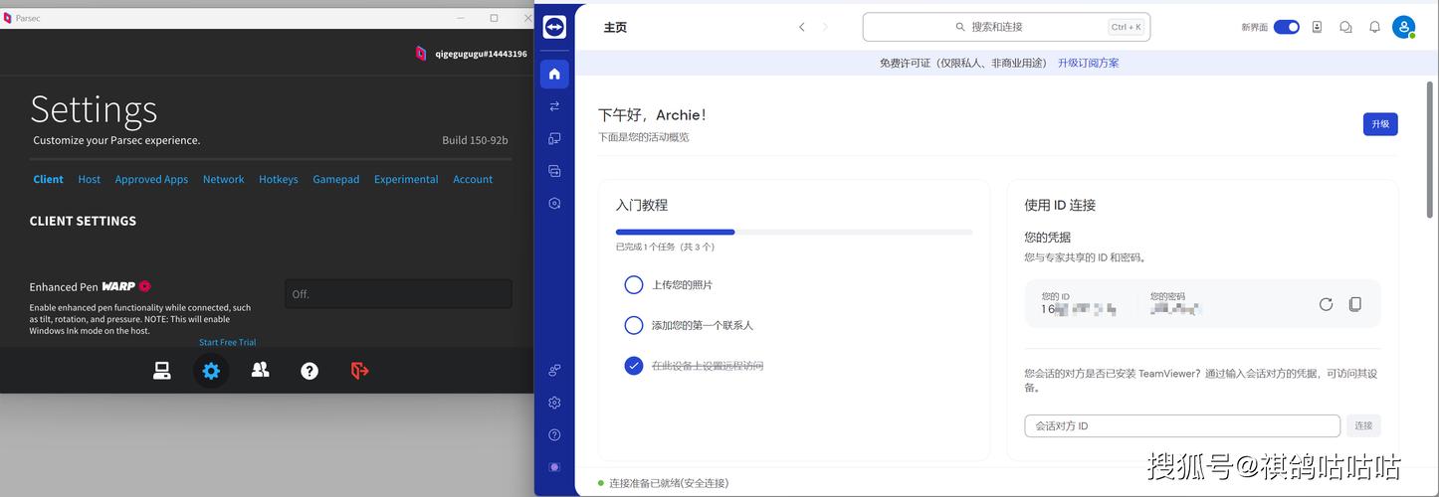Click 搜索和连接 search field

click(1006, 27)
